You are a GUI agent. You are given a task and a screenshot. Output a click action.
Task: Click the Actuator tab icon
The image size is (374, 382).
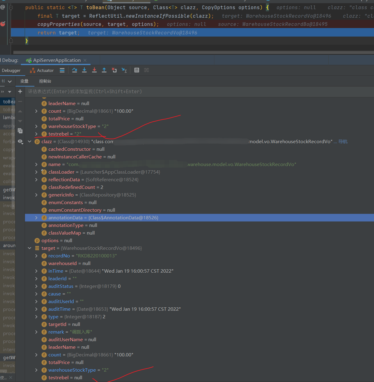point(33,70)
